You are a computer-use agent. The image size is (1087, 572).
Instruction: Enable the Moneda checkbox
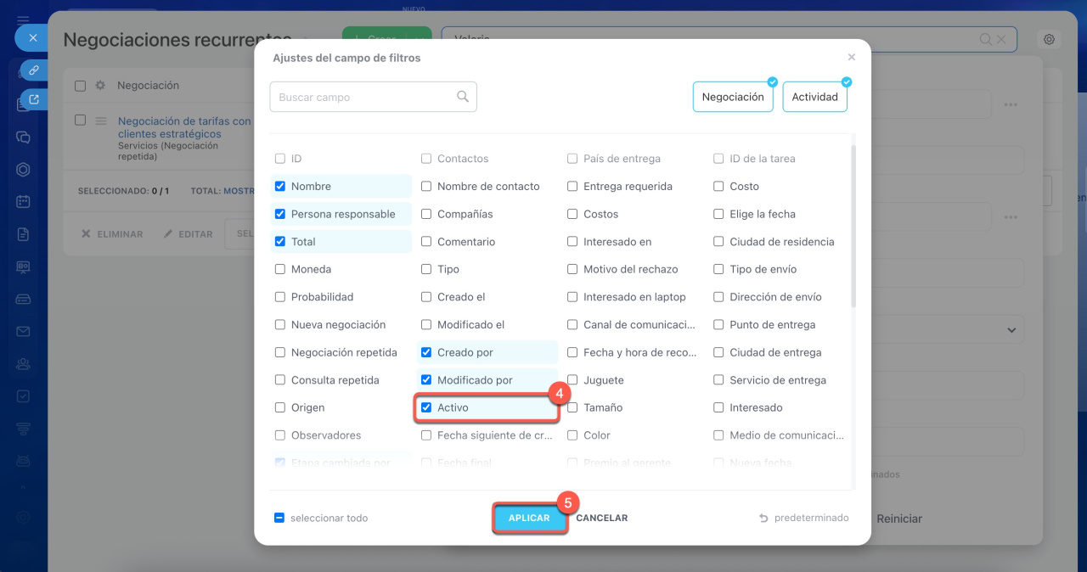[x=280, y=269]
